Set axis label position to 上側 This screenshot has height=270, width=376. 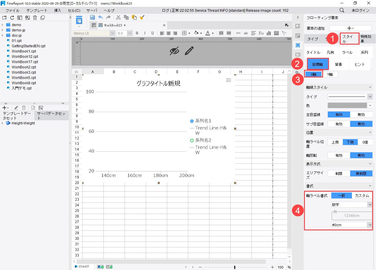(335, 142)
